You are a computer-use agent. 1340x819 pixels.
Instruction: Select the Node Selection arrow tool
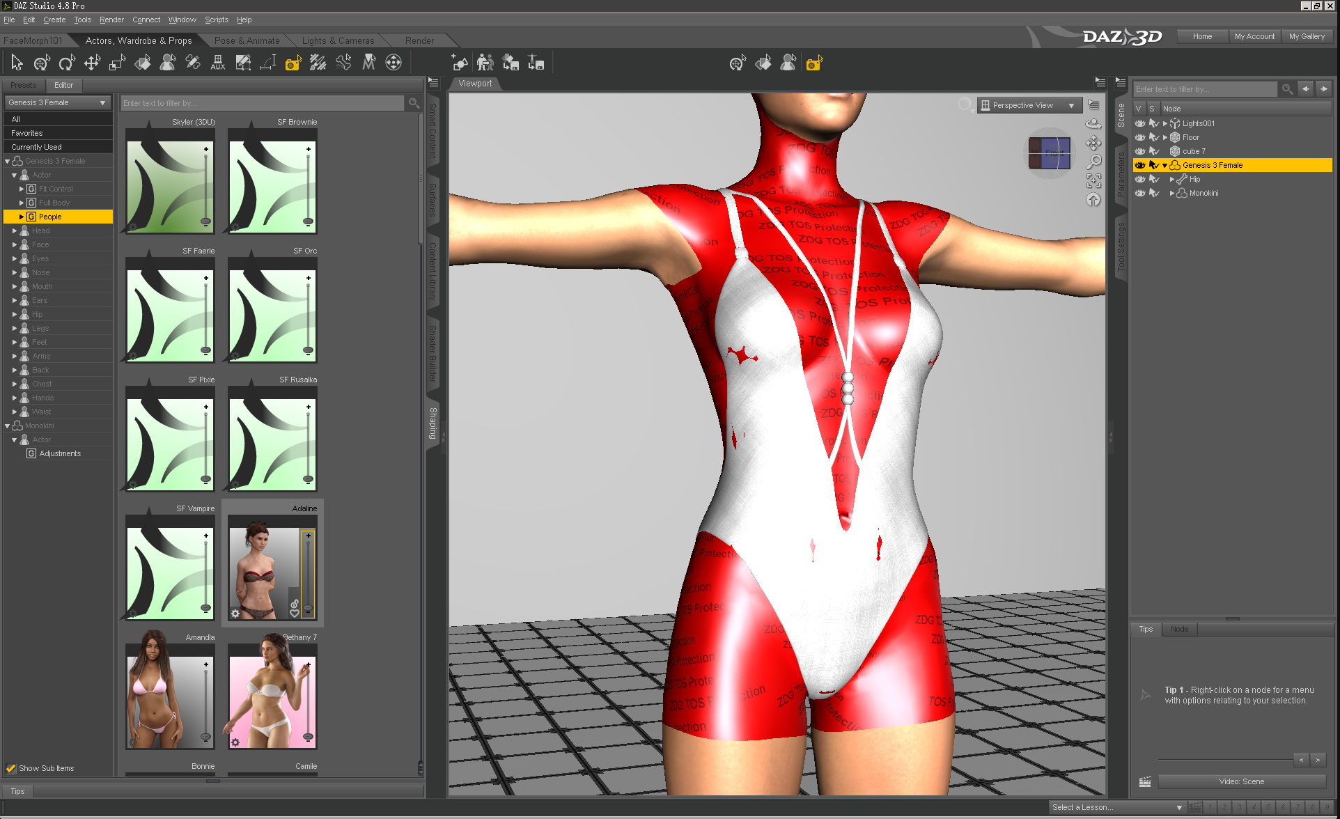(17, 63)
